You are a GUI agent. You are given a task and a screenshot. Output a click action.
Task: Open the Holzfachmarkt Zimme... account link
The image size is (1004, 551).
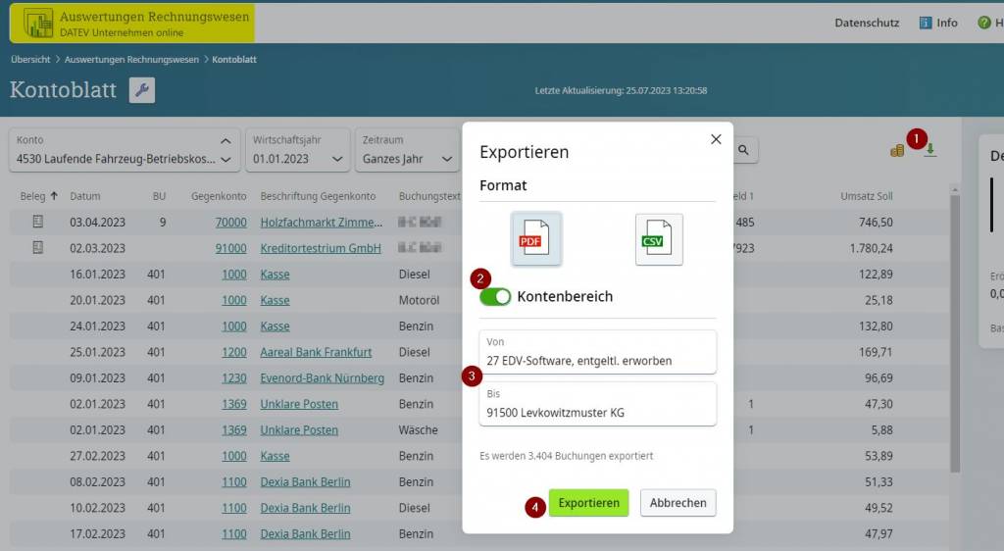[320, 223]
